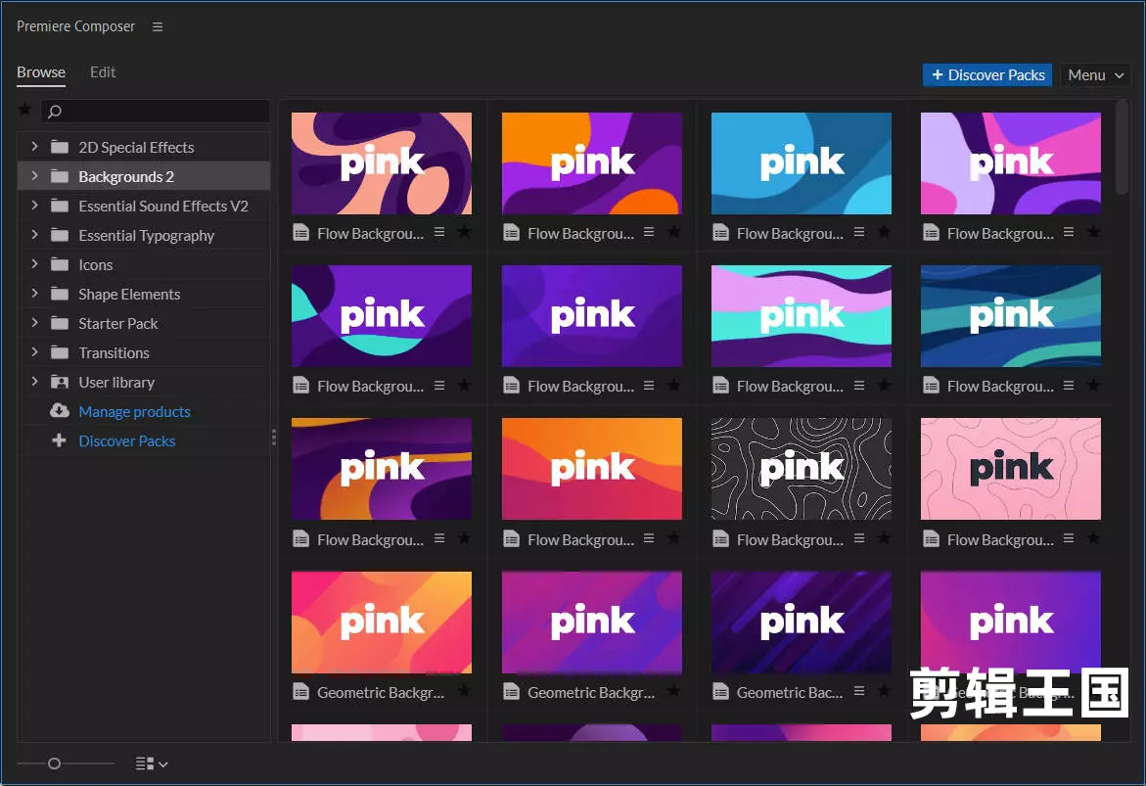
Task: Click the cloud download icon for Manage products
Action: coord(59,411)
